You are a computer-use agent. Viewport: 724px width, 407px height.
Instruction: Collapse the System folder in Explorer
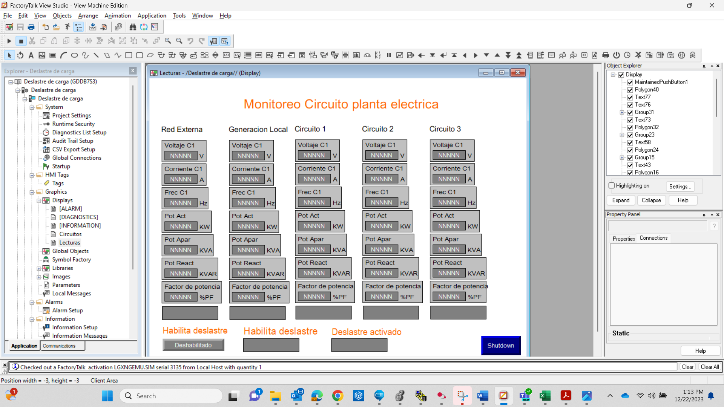(x=32, y=107)
